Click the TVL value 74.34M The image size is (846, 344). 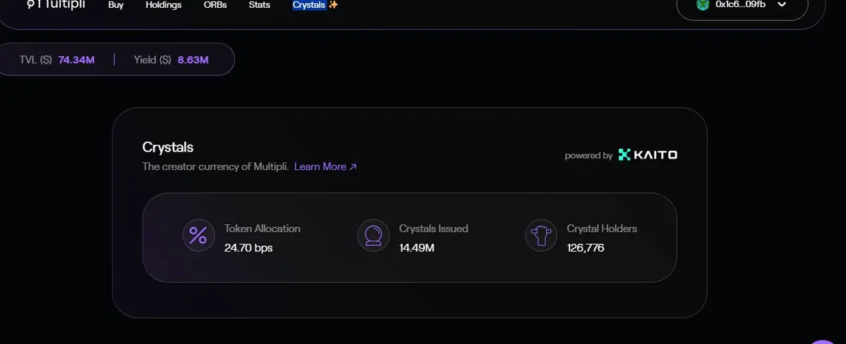77,60
